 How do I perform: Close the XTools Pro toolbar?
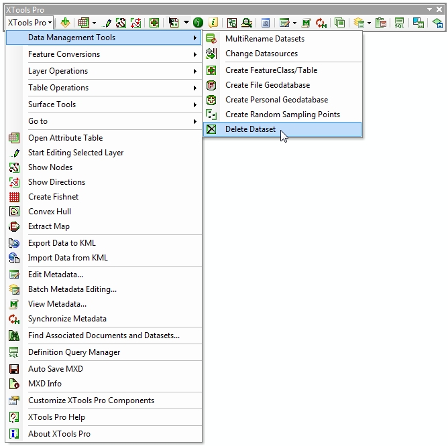(x=439, y=9)
